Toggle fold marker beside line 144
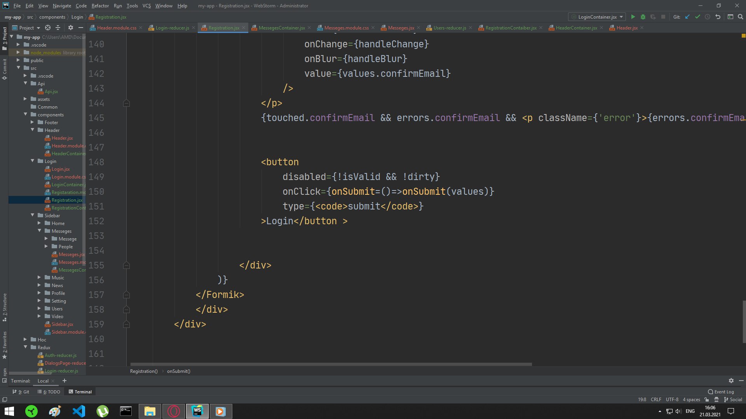The image size is (746, 419). pyautogui.click(x=126, y=103)
